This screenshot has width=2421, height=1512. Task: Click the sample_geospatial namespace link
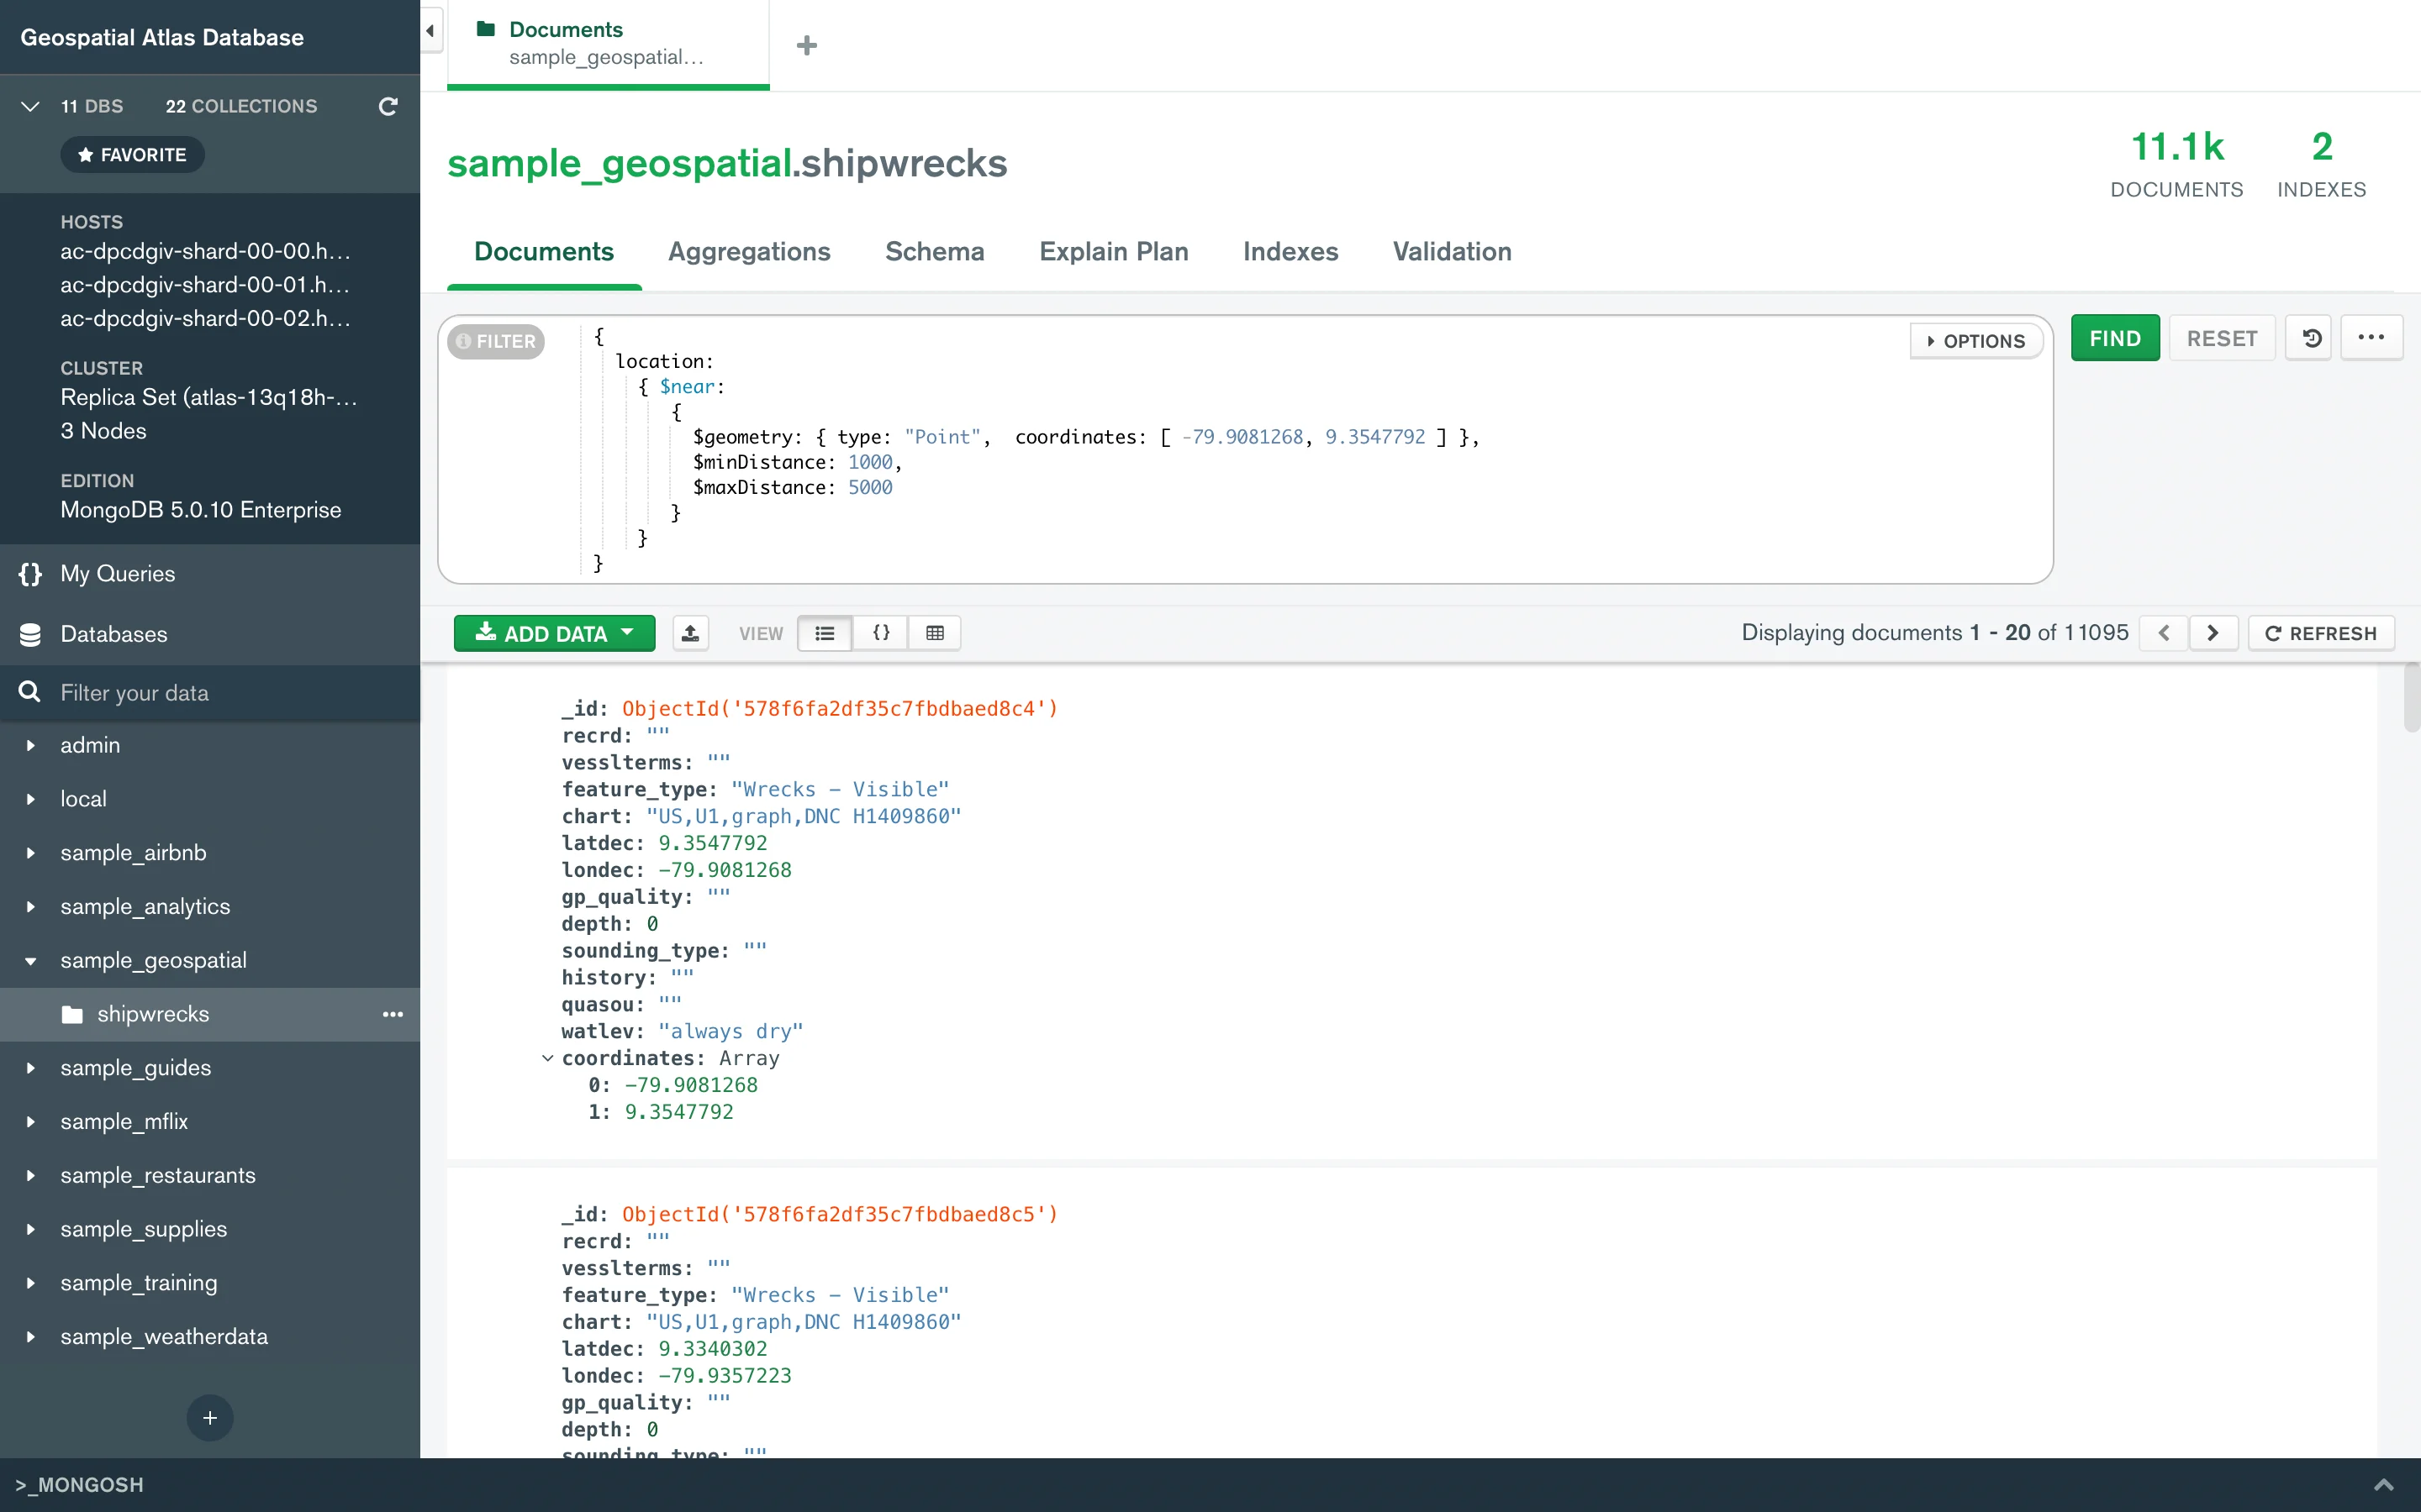(x=620, y=163)
